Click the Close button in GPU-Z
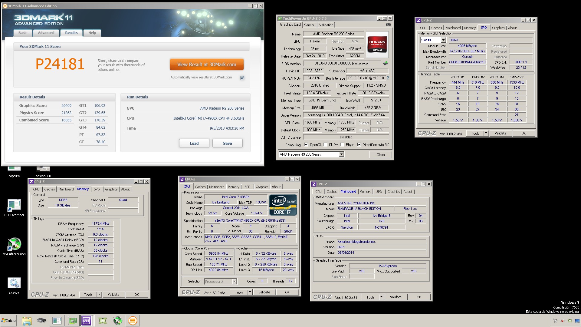Screen dimensions: 581x327 (381, 154)
